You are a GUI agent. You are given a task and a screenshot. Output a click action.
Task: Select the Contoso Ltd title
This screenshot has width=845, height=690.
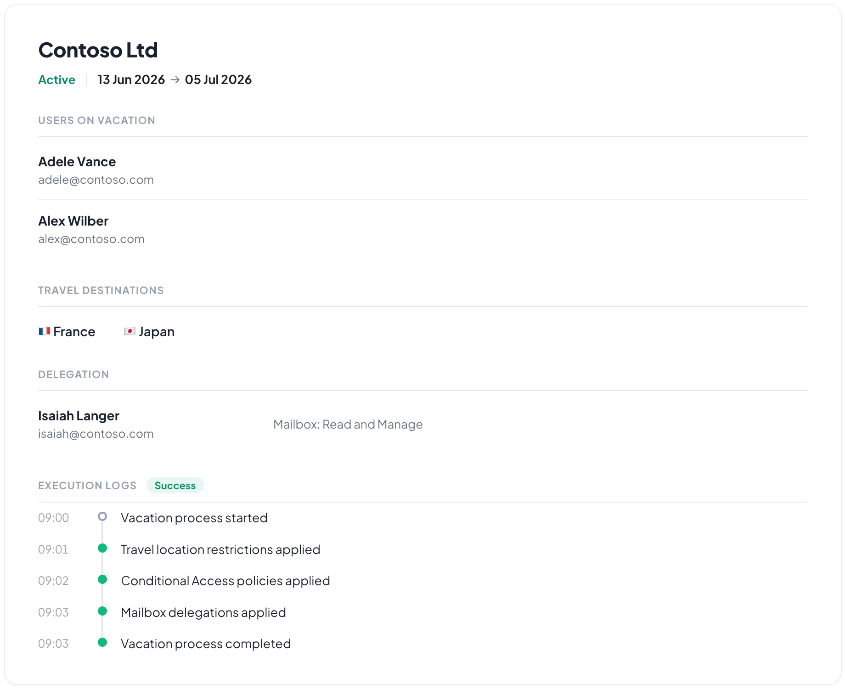point(98,50)
